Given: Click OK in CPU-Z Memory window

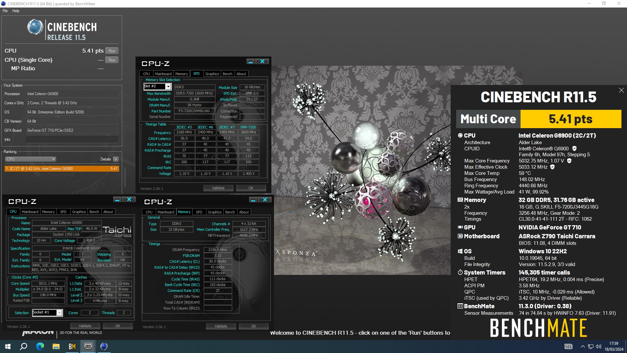Looking at the screenshot, I should [x=253, y=326].
